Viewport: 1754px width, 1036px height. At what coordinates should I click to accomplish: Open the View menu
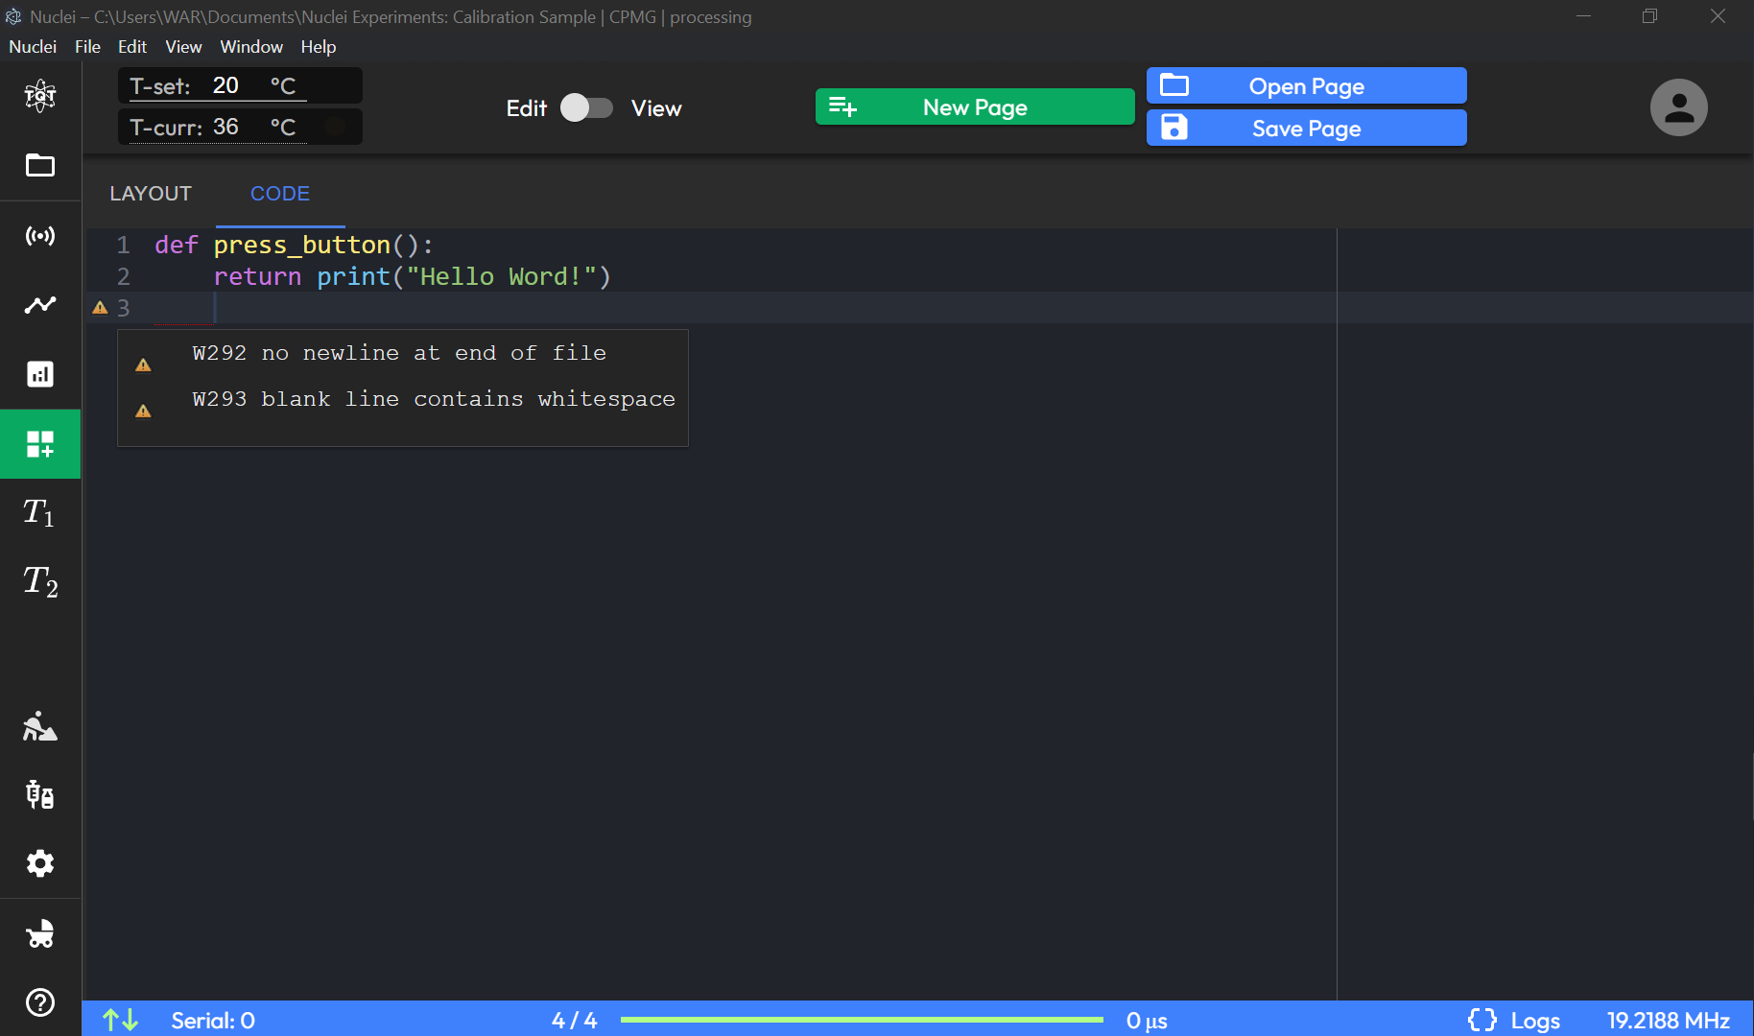point(183,46)
